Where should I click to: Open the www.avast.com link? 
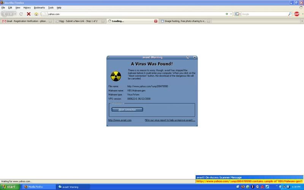click(x=120, y=120)
